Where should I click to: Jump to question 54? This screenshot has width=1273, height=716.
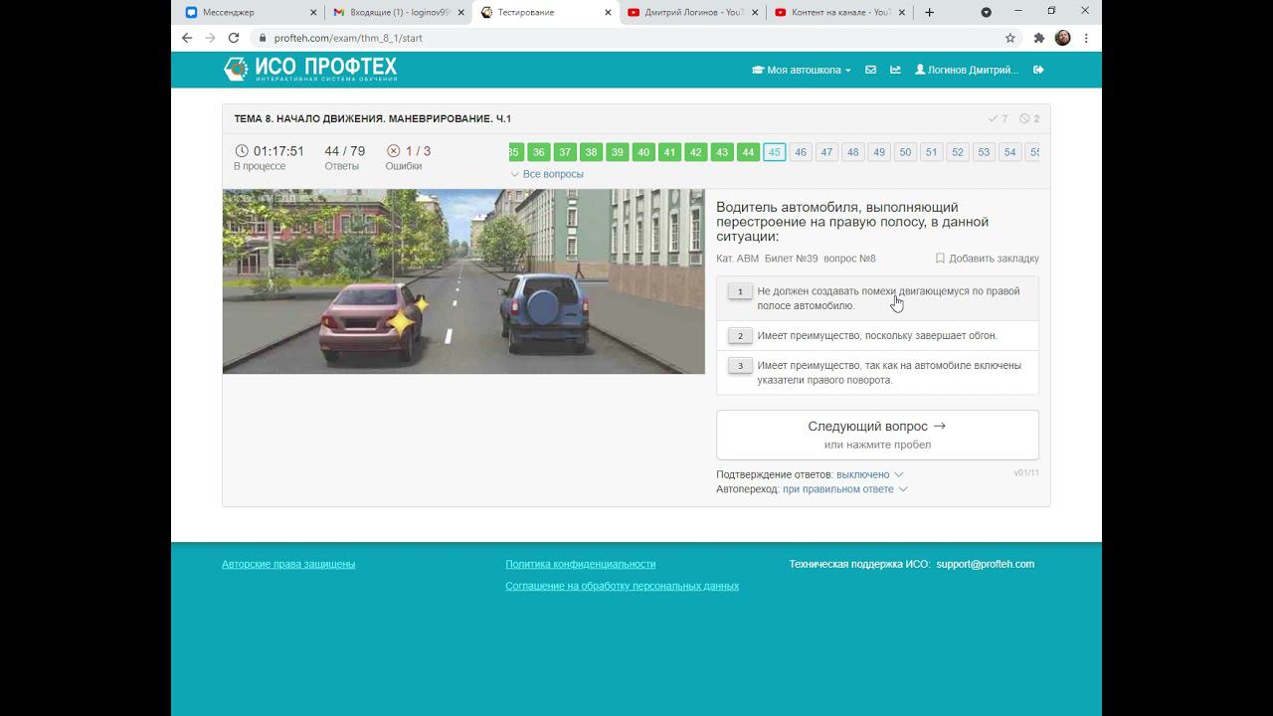point(1009,152)
